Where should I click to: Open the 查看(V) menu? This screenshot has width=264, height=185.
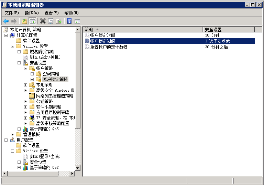[x=52, y=13]
